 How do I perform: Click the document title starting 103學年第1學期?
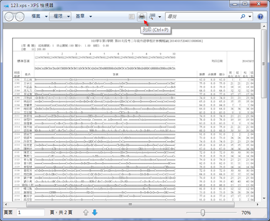[x=147, y=41]
